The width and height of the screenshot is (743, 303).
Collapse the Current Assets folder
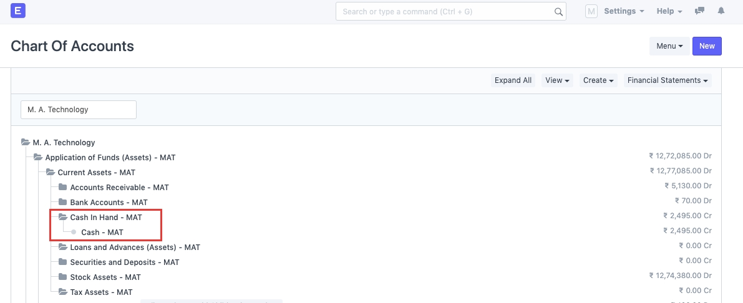click(50, 173)
